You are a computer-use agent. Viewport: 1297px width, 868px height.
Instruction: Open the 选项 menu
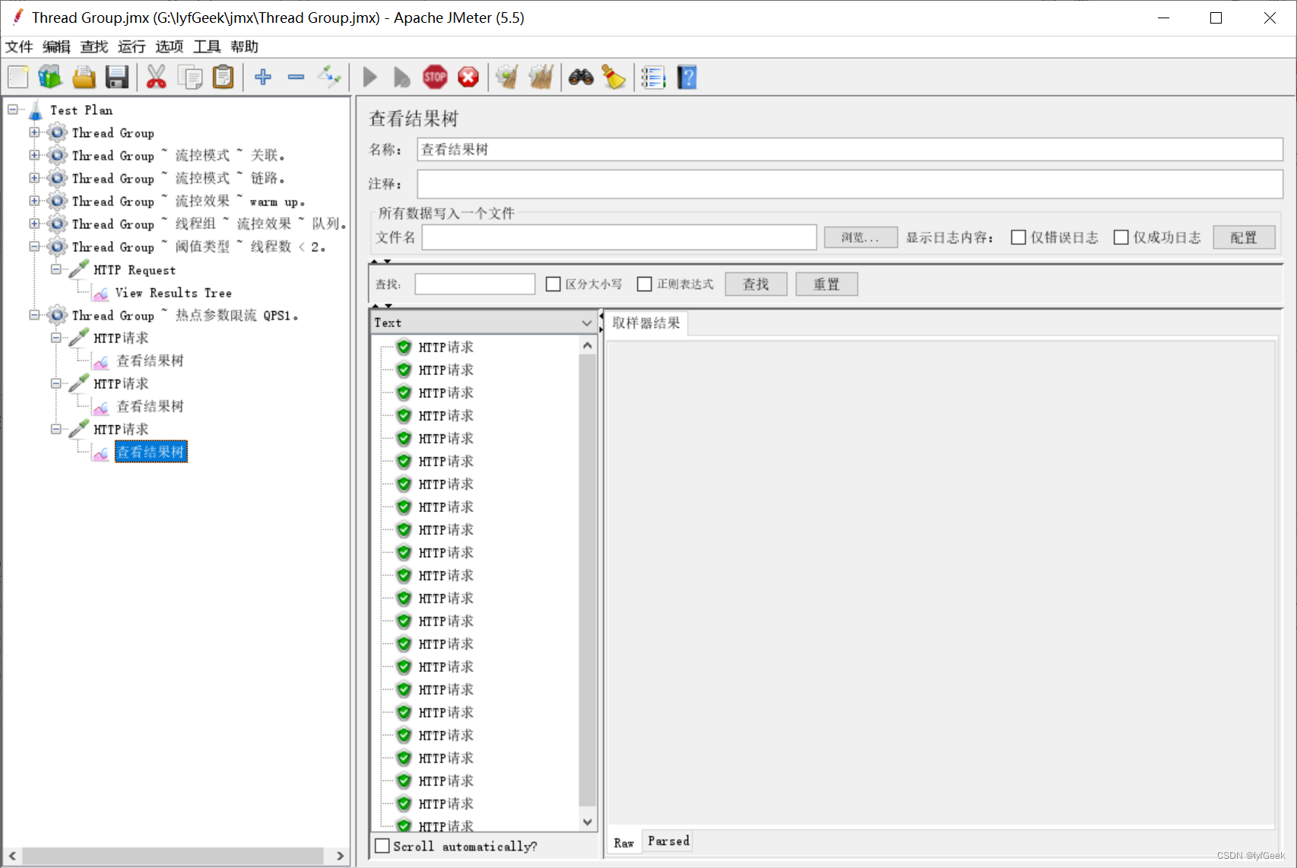(x=170, y=46)
